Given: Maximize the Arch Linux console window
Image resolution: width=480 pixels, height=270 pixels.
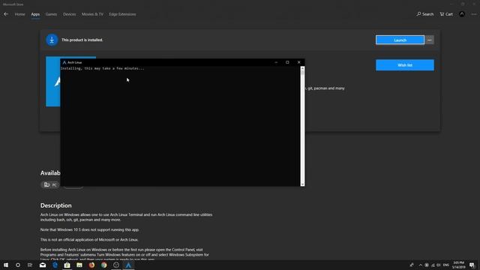Looking at the screenshot, I should point(287,62).
